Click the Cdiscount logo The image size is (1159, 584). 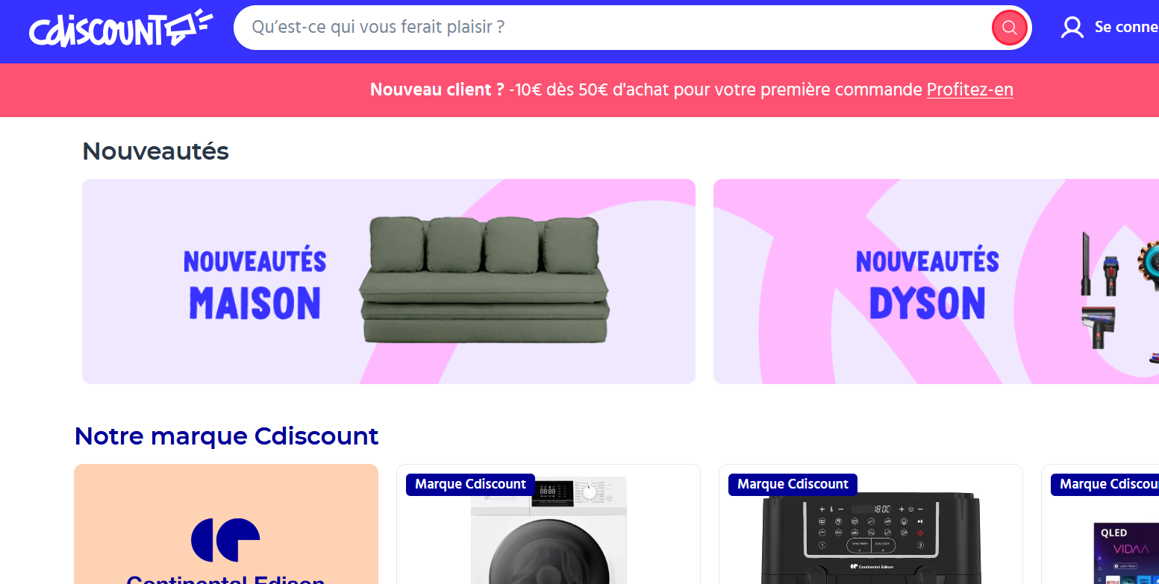point(121,28)
